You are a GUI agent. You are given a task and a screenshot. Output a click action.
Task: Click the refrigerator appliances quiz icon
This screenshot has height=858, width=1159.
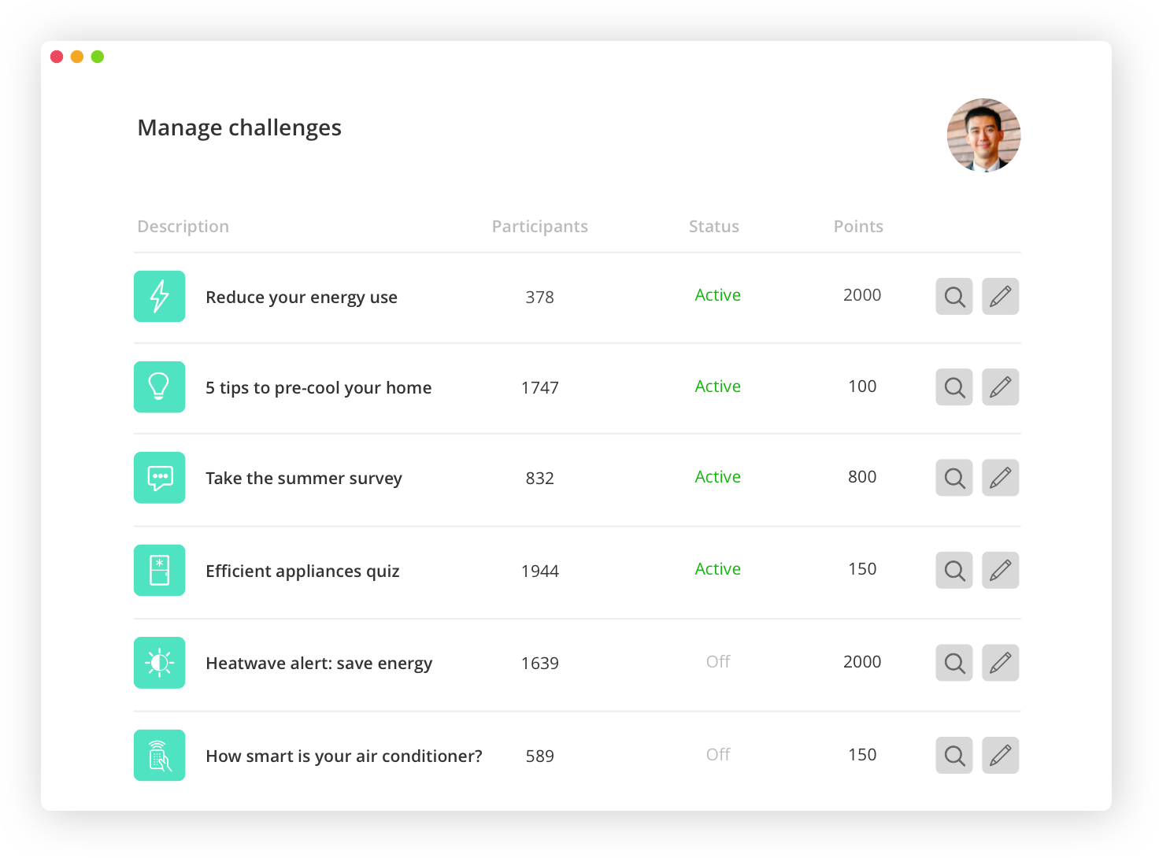click(160, 571)
